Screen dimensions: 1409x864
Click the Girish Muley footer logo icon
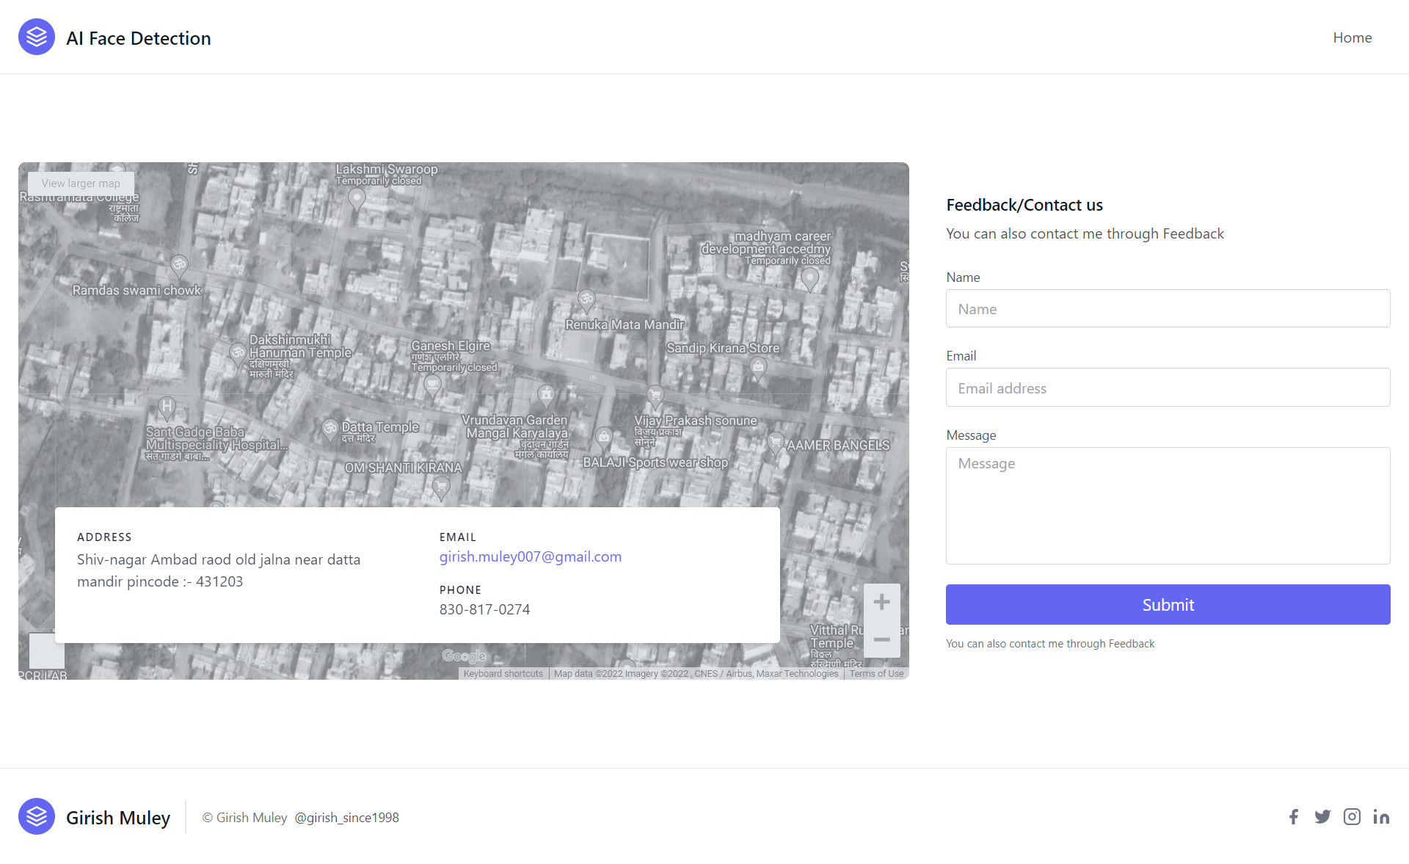coord(36,816)
